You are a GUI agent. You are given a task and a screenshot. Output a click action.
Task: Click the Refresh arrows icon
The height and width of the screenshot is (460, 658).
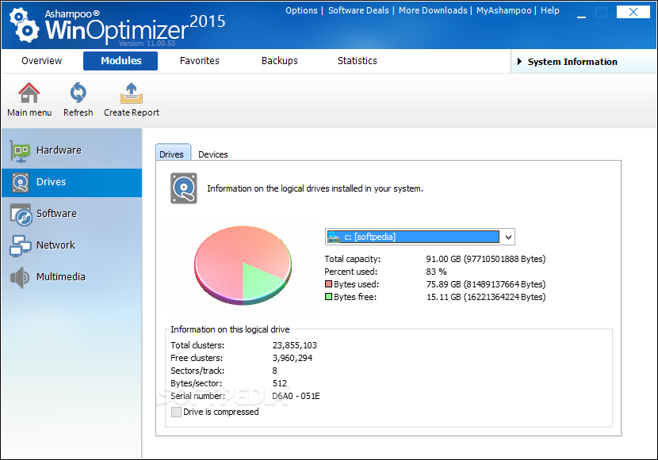(78, 93)
